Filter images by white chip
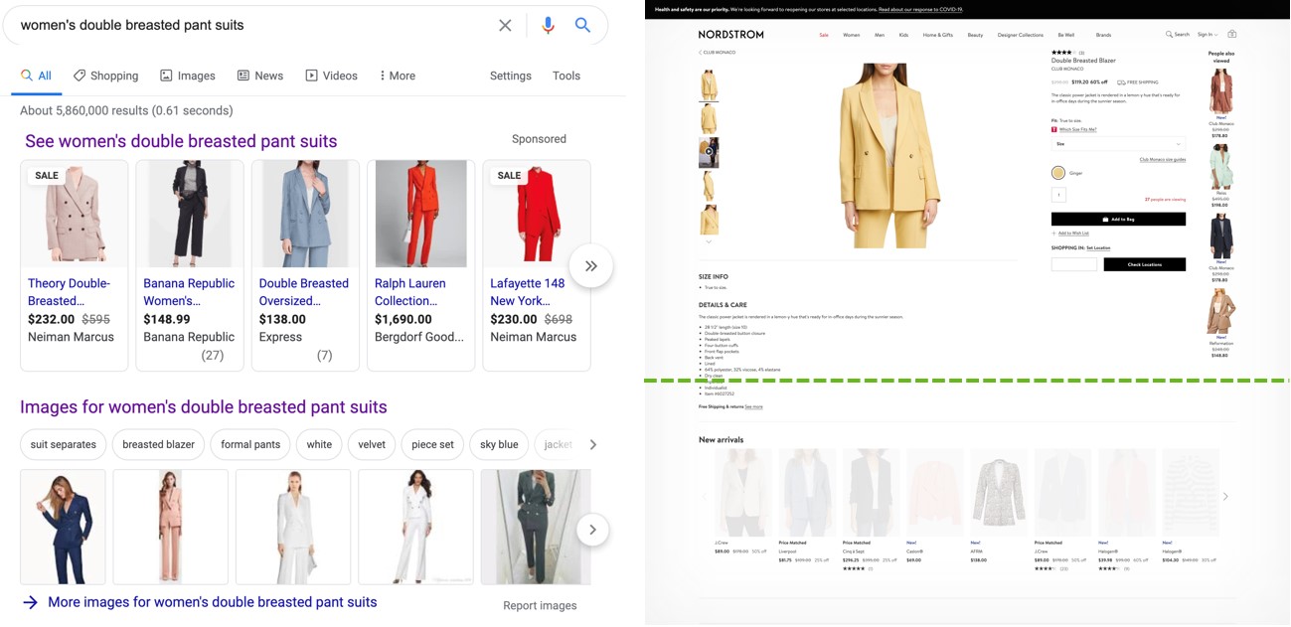 click(319, 444)
